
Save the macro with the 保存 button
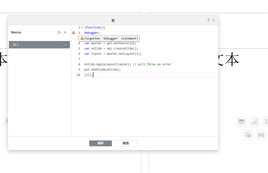[x=100, y=143]
